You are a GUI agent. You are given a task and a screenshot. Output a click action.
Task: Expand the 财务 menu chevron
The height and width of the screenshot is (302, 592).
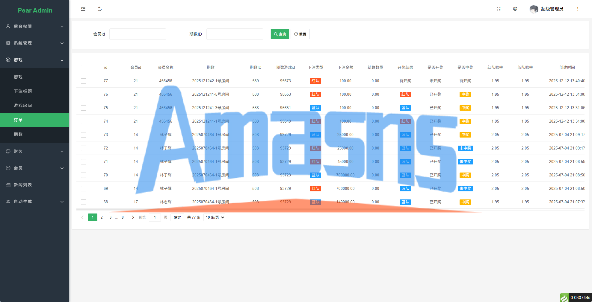[x=62, y=152]
